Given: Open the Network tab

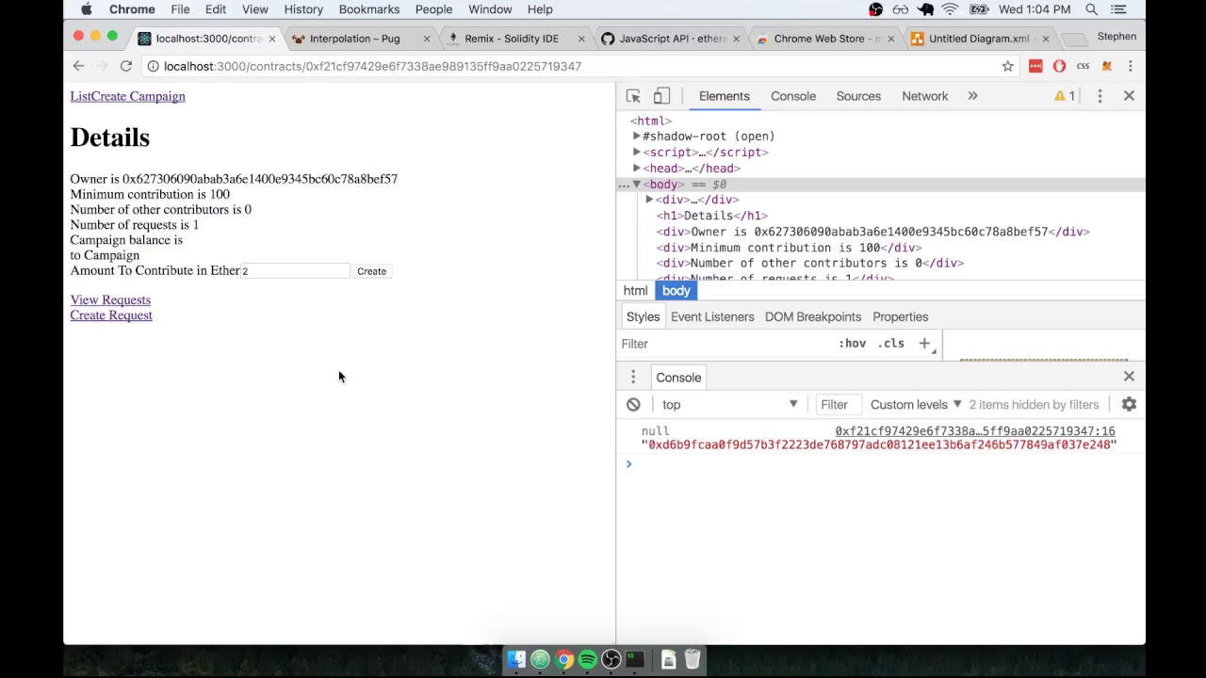Looking at the screenshot, I should [925, 96].
